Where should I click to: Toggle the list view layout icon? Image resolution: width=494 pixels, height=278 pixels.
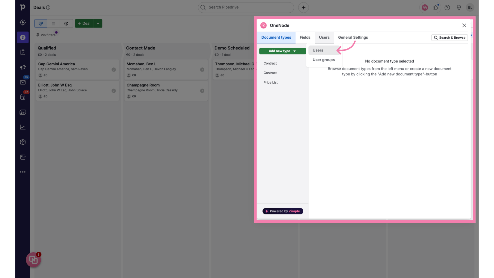click(x=53, y=23)
